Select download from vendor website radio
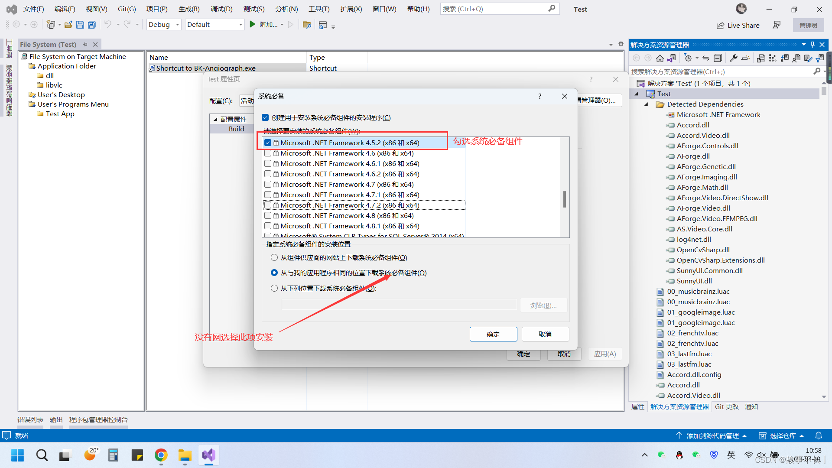This screenshot has height=468, width=832. tap(274, 257)
